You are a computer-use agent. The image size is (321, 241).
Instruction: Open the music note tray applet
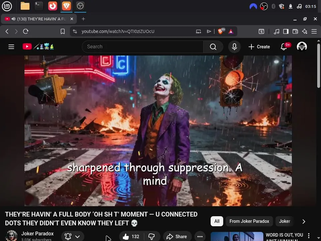point(299,6)
